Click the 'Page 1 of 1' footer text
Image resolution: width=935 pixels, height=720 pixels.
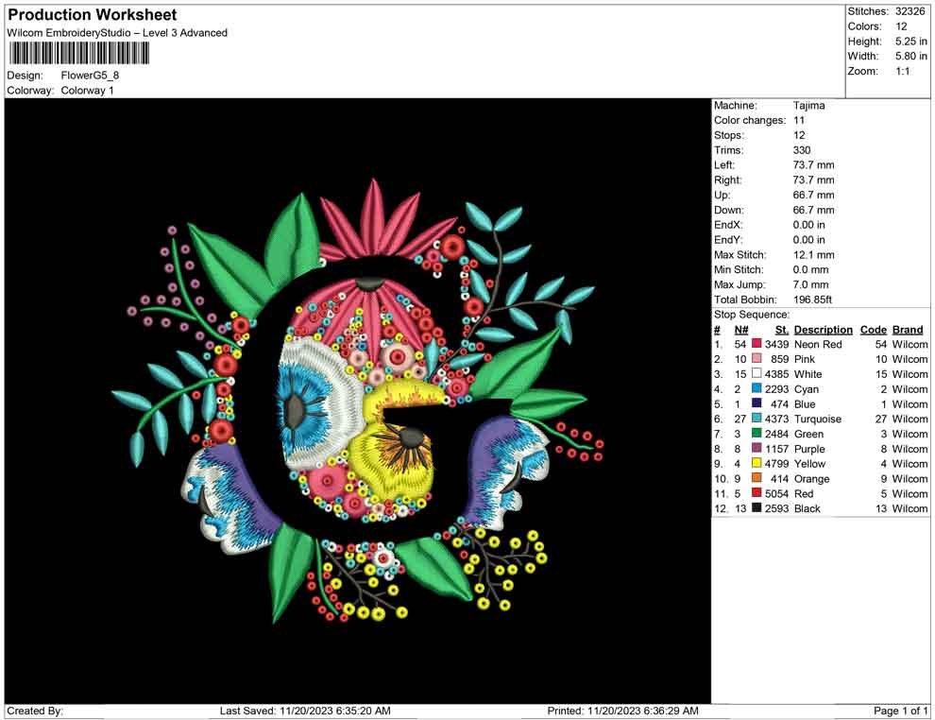pos(900,711)
